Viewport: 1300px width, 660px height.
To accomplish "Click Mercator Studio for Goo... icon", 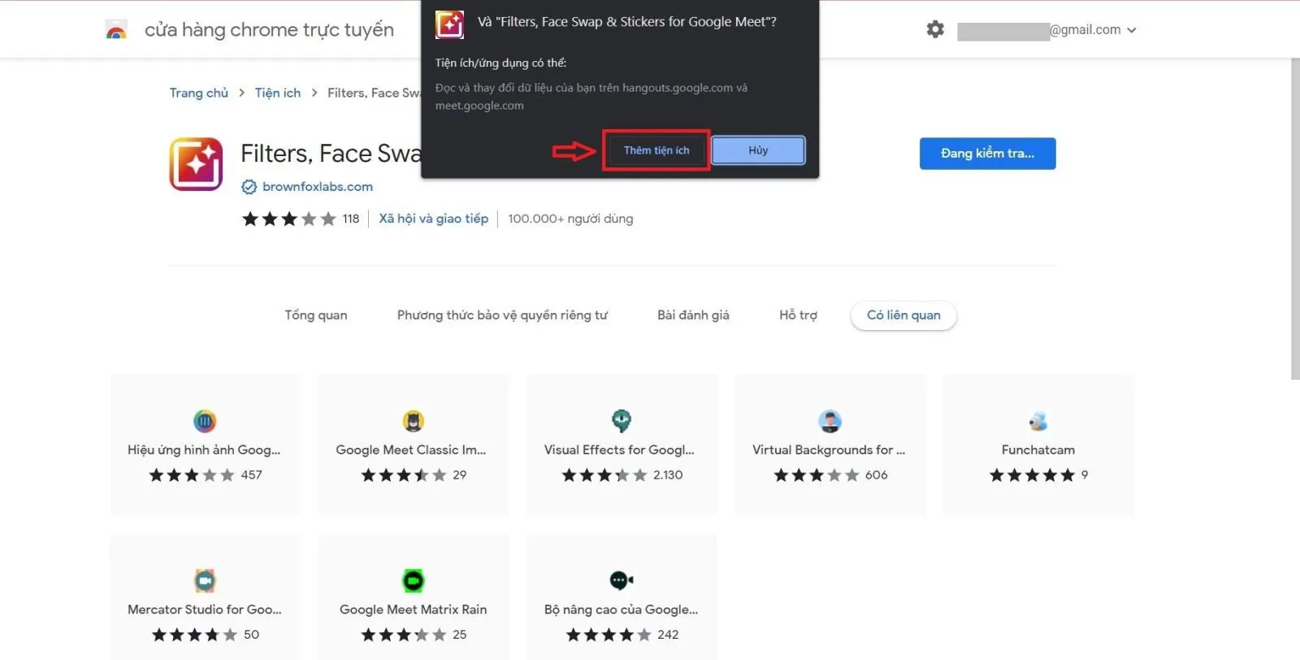I will pos(205,580).
